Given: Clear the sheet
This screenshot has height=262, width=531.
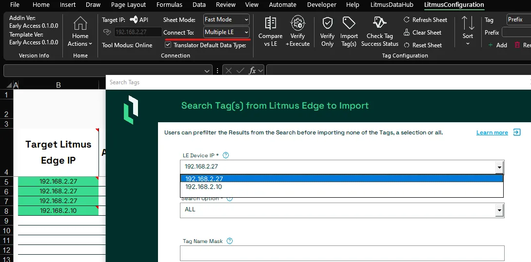Looking at the screenshot, I should click(422, 33).
